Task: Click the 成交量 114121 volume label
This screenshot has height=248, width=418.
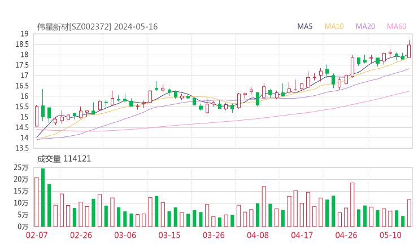Action: (64, 159)
